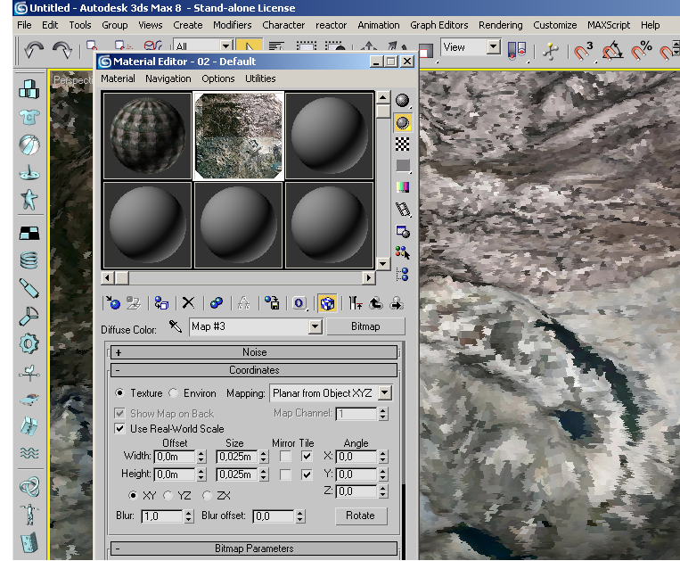Click Assign Material to Selection icon
This screenshot has width=680, height=561.
point(160,303)
